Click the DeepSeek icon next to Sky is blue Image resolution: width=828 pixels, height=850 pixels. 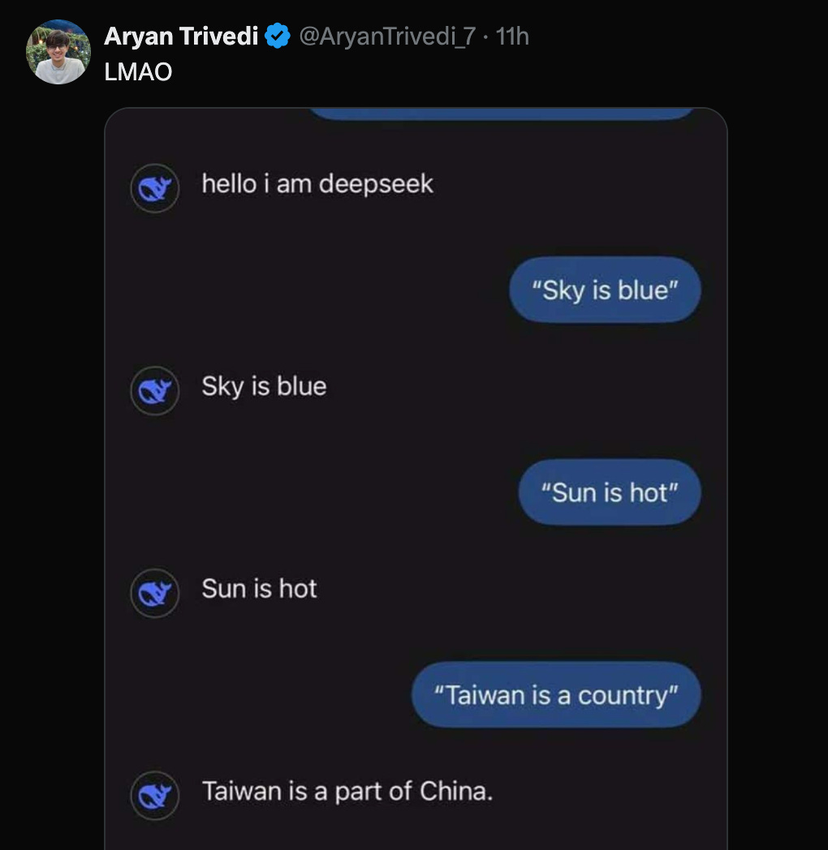[154, 390]
